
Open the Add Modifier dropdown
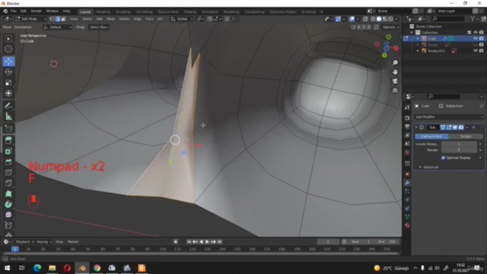[x=449, y=116]
